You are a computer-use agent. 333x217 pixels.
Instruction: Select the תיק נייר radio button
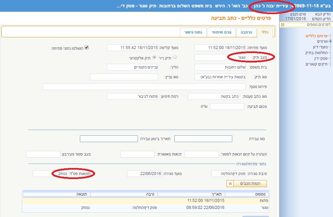pyautogui.click(x=175, y=57)
